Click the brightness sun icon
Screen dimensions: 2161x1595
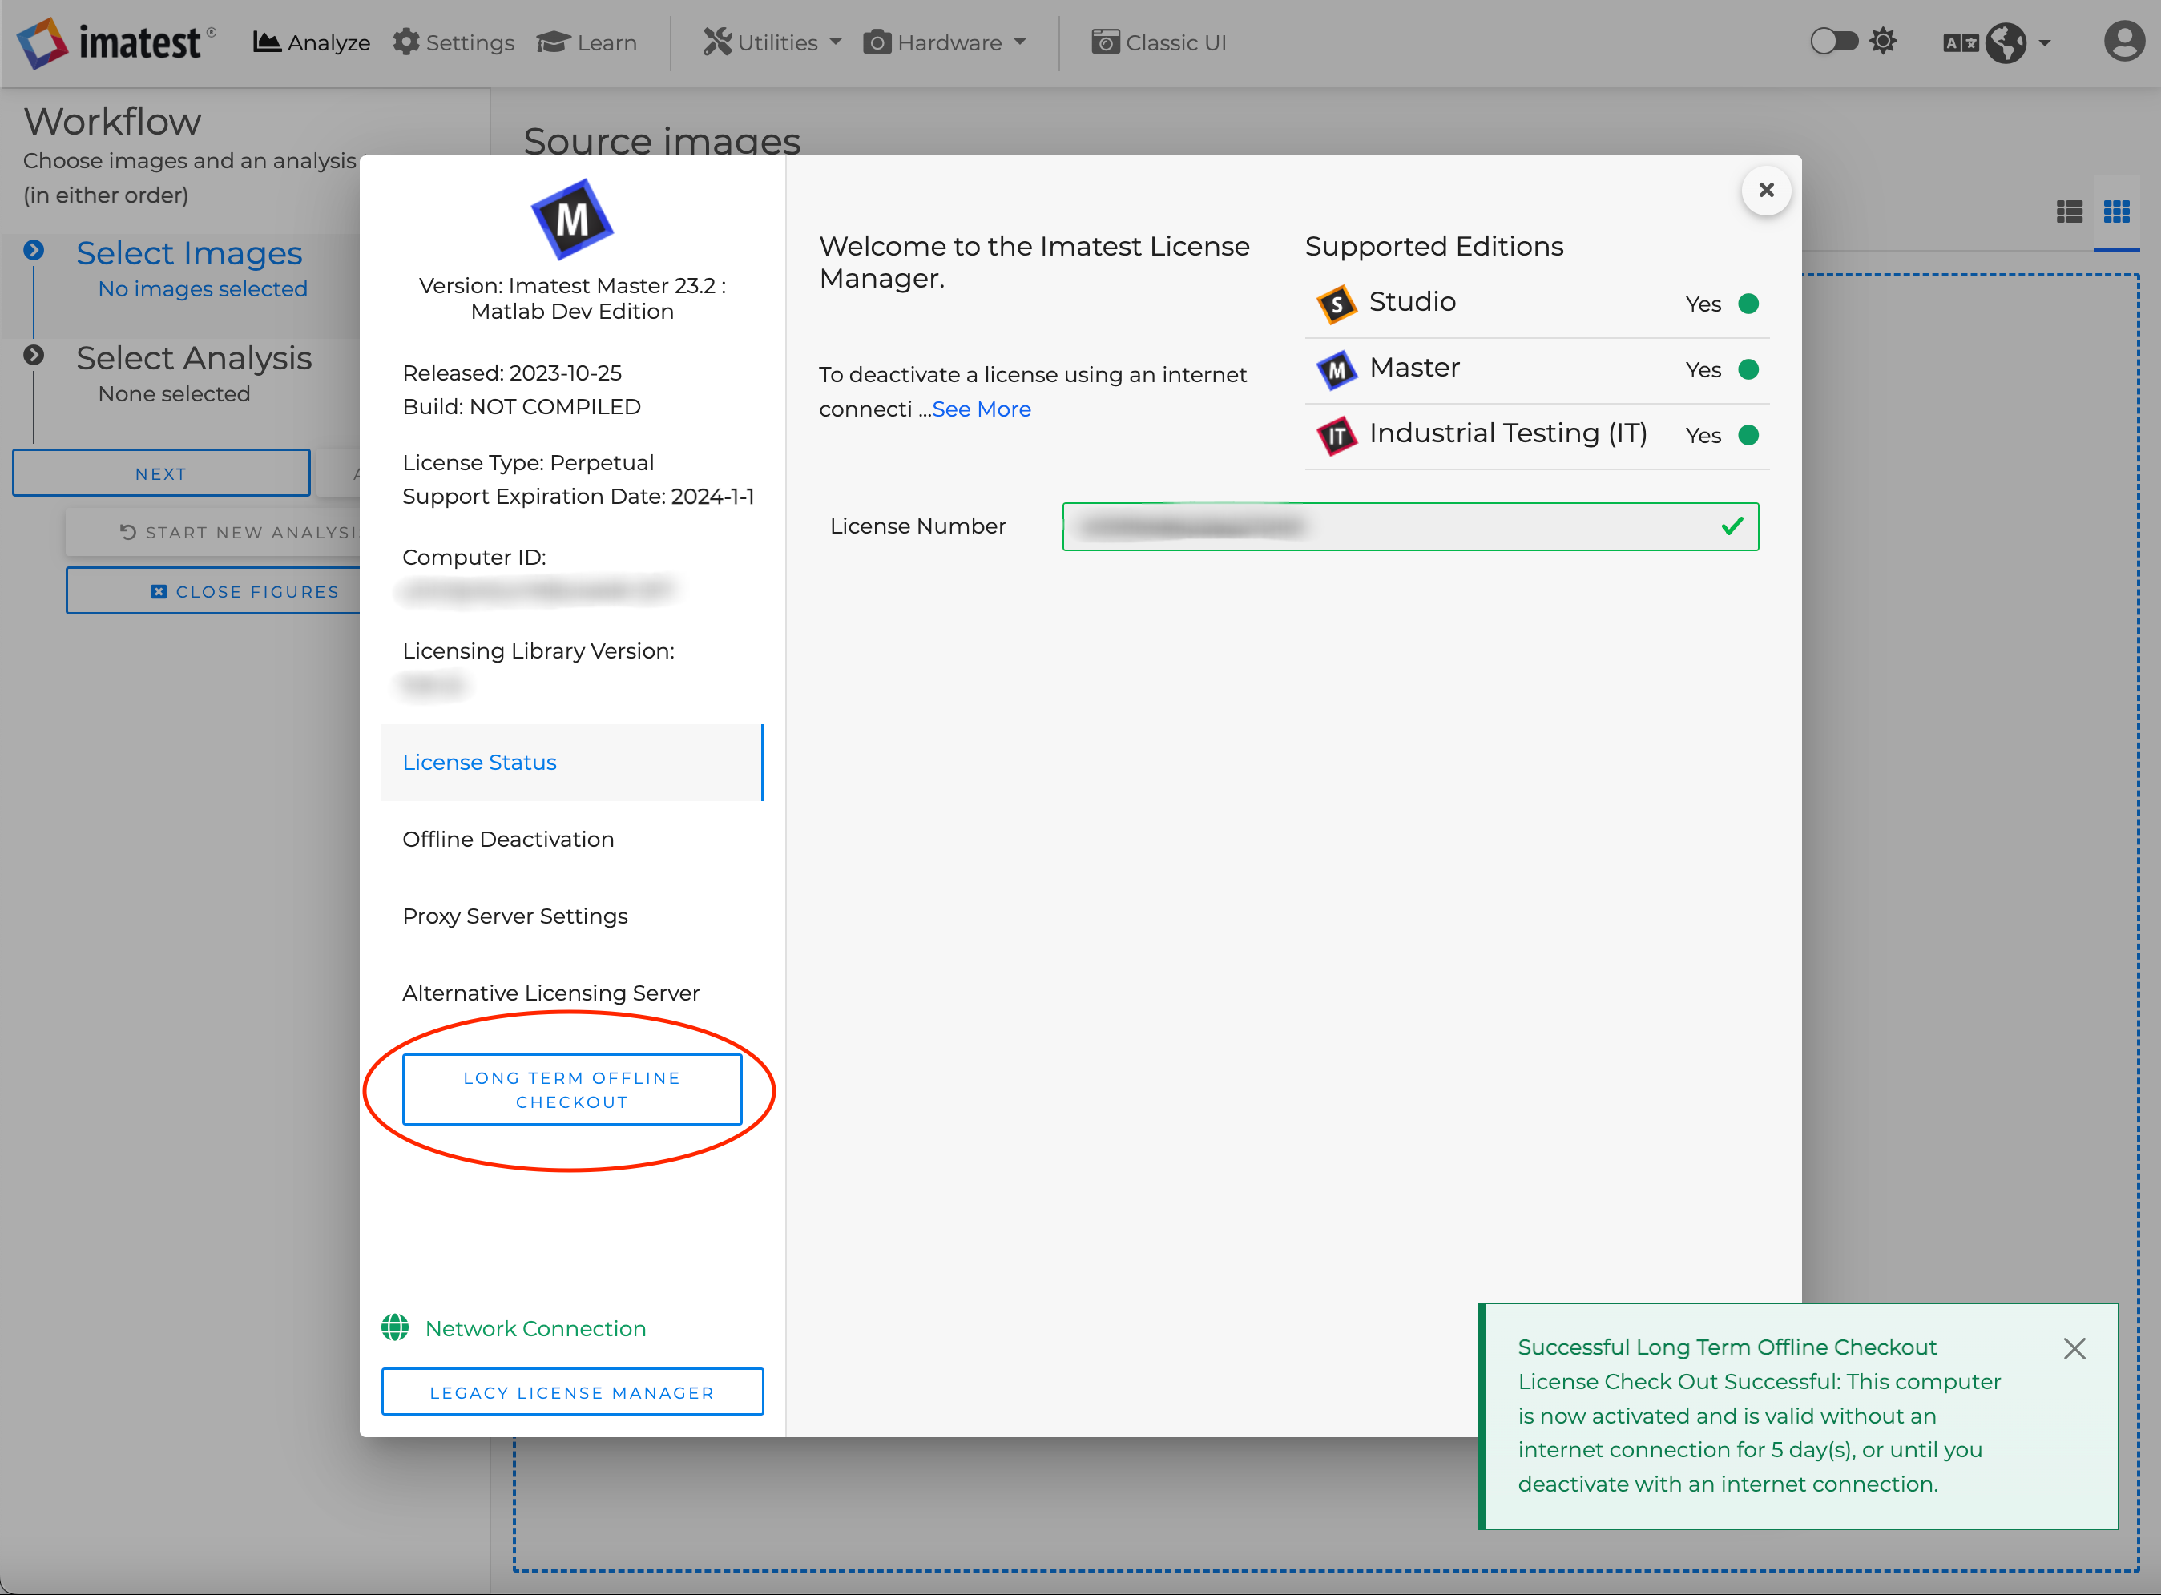tap(1884, 42)
